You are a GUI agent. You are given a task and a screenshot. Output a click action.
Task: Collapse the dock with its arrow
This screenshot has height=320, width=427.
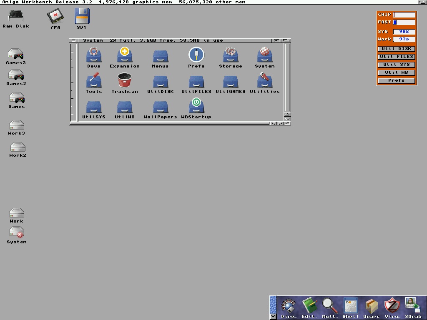click(x=273, y=317)
